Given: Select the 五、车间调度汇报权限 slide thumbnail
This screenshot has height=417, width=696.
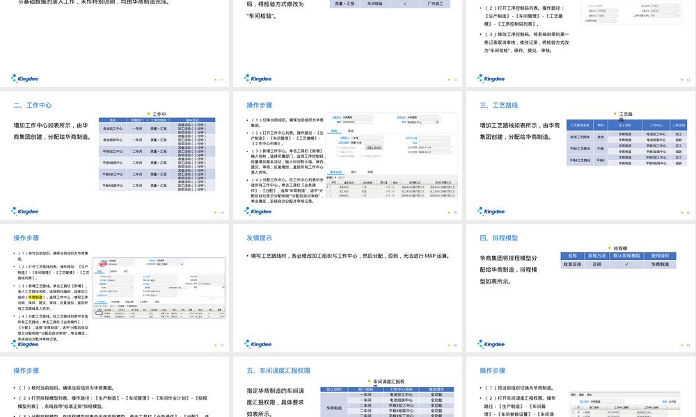Looking at the screenshot, I should click(x=347, y=387).
